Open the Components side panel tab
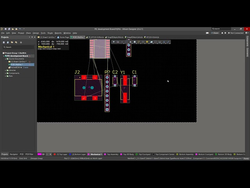 pos(247,41)
